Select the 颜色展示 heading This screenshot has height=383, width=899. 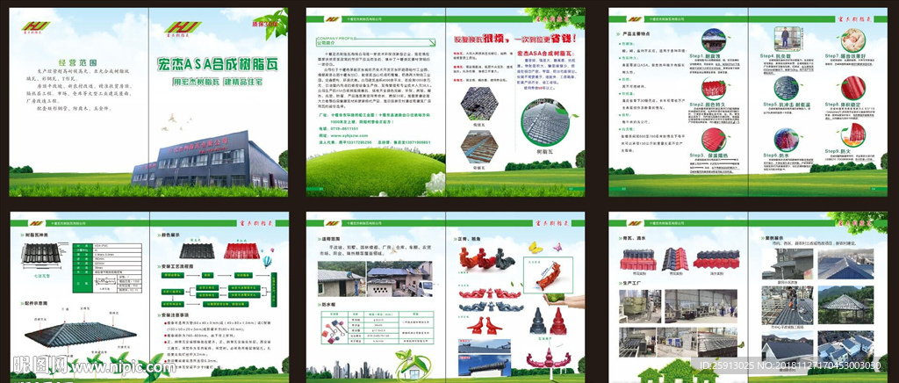coord(170,235)
